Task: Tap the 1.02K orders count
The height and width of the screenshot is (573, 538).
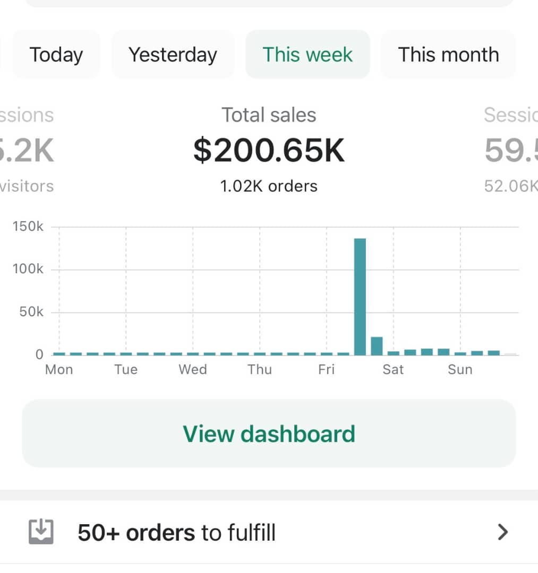Action: point(268,186)
